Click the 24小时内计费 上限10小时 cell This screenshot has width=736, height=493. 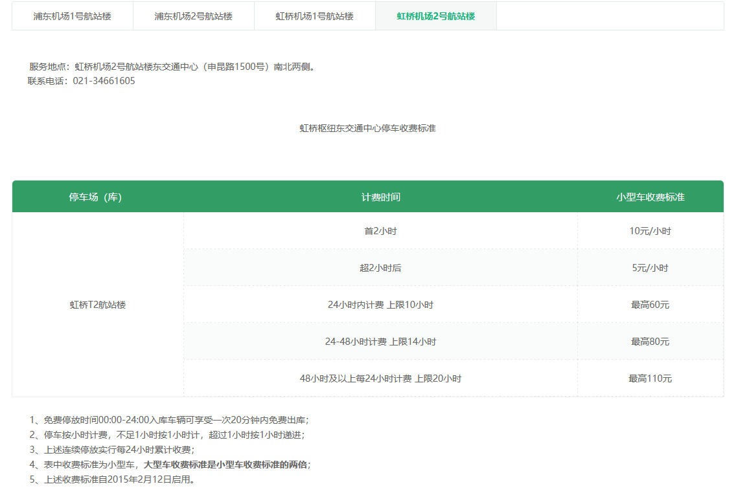[380, 305]
